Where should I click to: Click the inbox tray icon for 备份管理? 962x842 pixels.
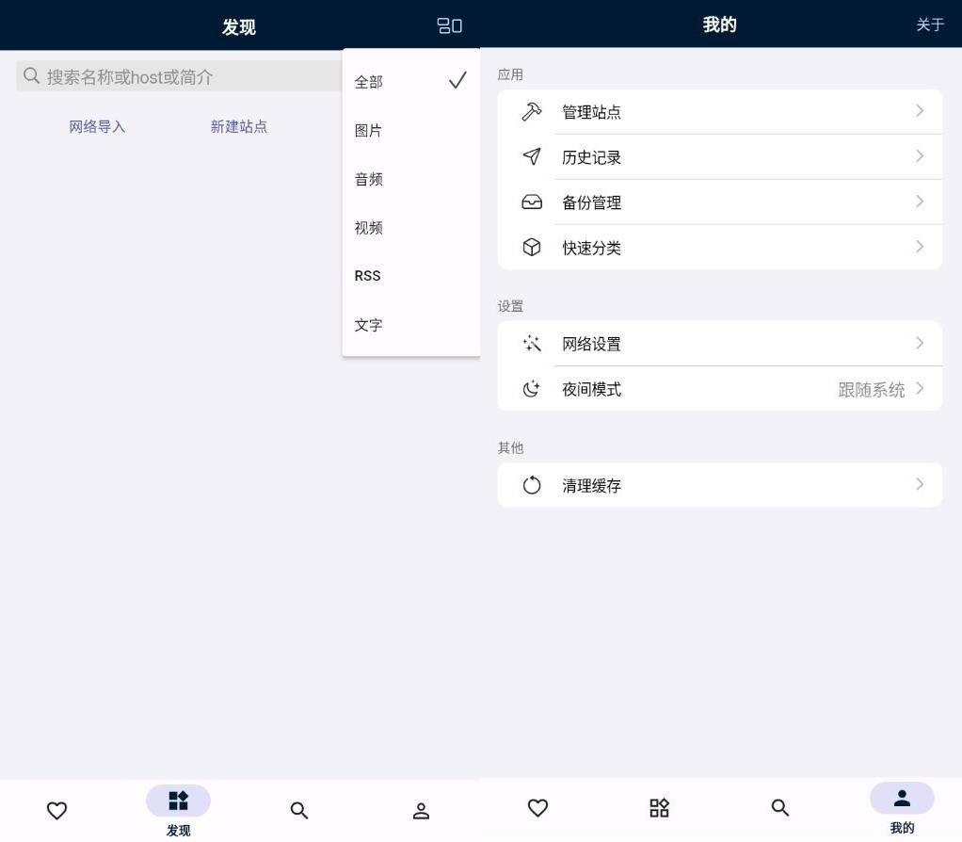pyautogui.click(x=532, y=202)
